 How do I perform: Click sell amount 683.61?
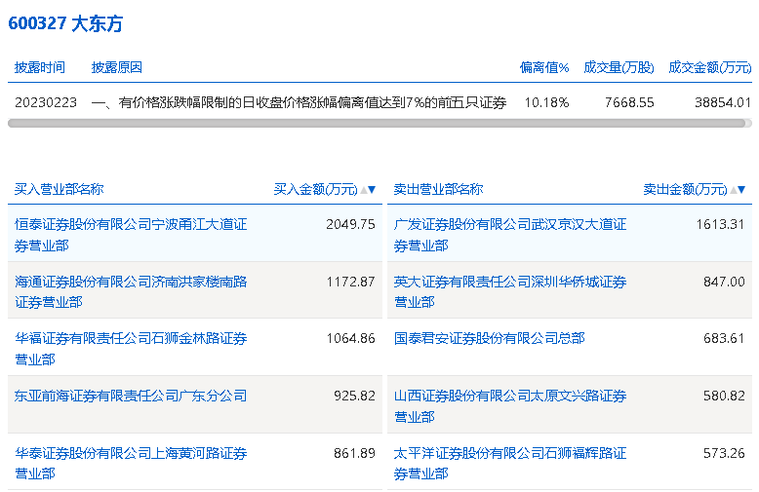point(724,338)
